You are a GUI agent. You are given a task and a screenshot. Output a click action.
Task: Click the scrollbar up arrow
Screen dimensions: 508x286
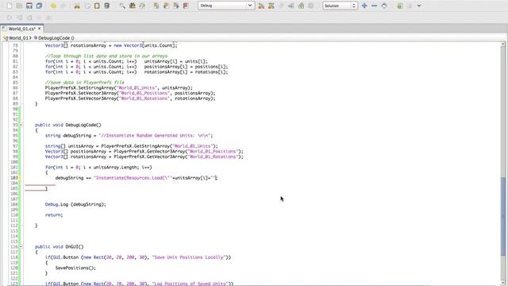click(502, 44)
